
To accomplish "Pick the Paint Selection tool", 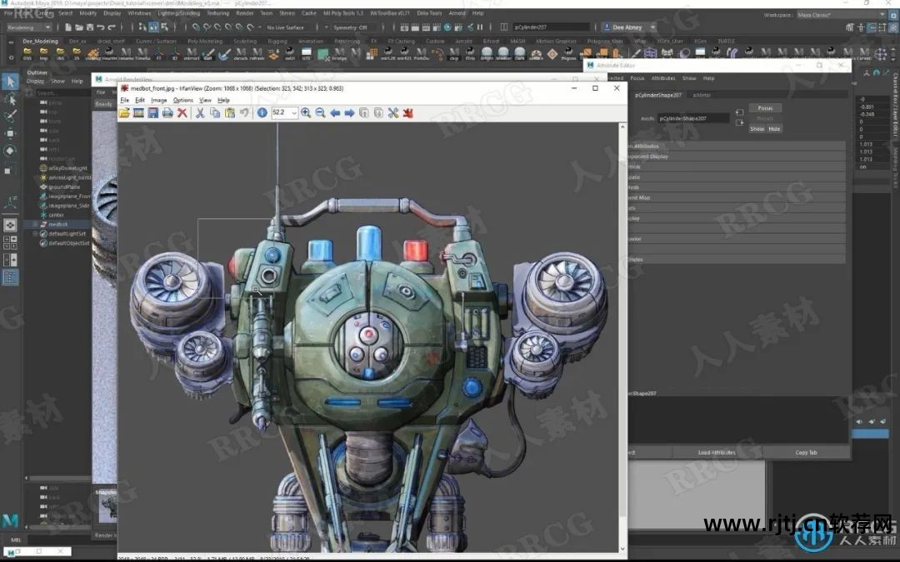I will coord(10,116).
